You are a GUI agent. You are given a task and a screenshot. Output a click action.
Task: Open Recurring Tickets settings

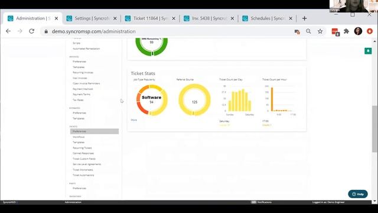point(82,148)
